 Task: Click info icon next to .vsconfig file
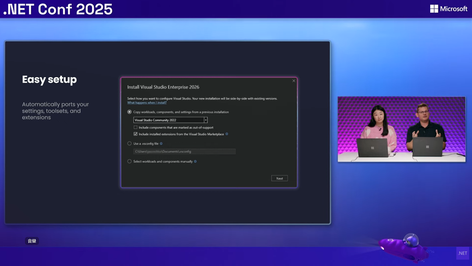point(161,143)
